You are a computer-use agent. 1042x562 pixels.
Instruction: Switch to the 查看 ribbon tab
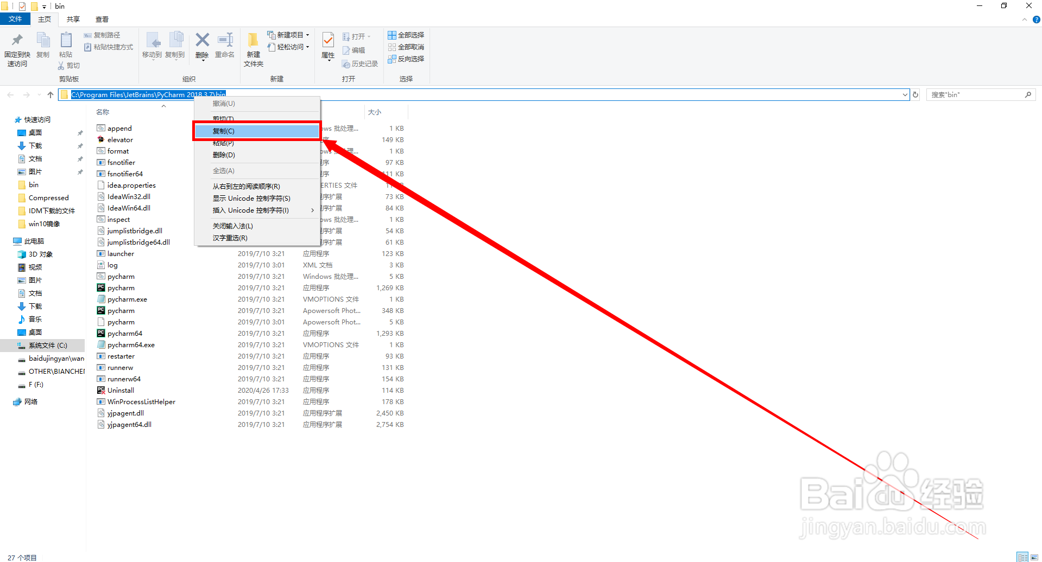101,19
